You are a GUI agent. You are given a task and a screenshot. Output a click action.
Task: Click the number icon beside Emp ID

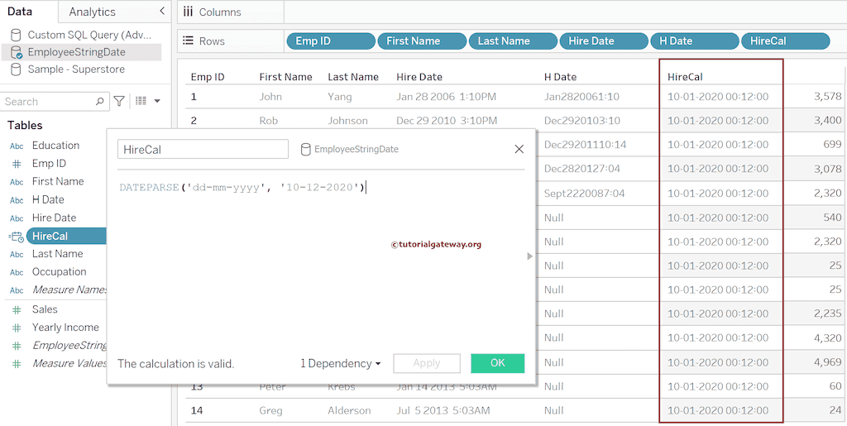(x=17, y=164)
